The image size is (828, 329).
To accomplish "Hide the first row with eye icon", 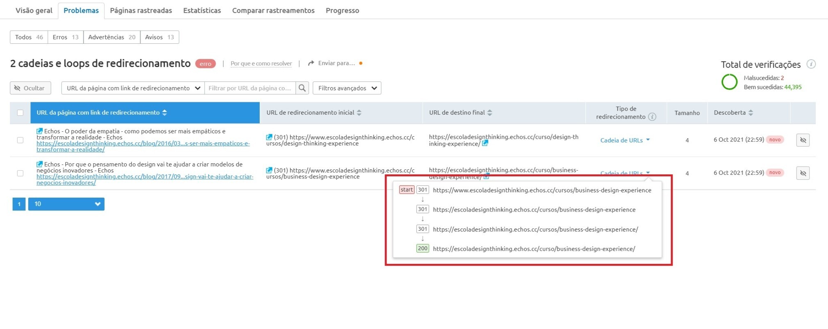I will pyautogui.click(x=803, y=140).
